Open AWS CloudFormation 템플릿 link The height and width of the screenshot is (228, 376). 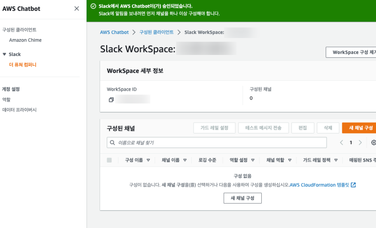(320, 185)
